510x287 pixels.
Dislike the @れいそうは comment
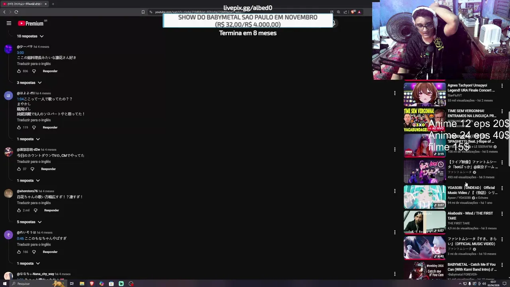(x=34, y=252)
